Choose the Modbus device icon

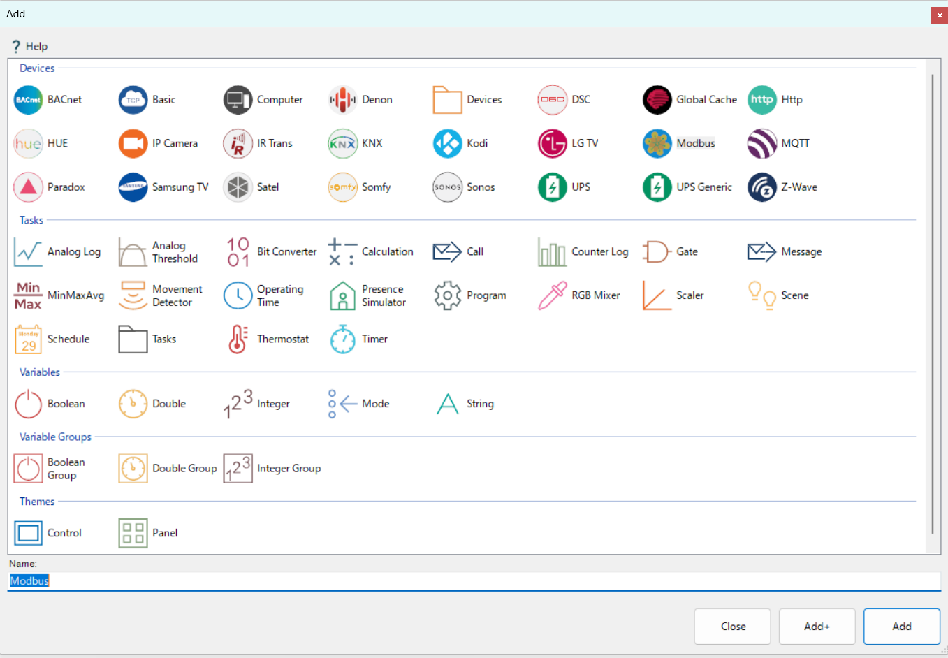pyautogui.click(x=657, y=143)
